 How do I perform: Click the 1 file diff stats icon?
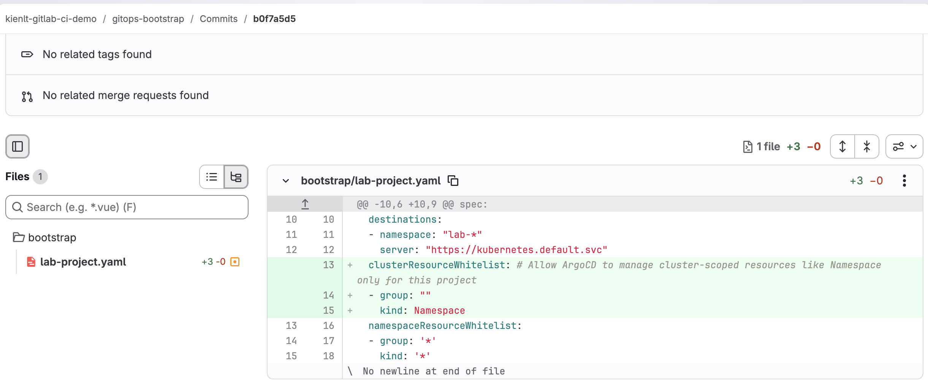coord(747,146)
